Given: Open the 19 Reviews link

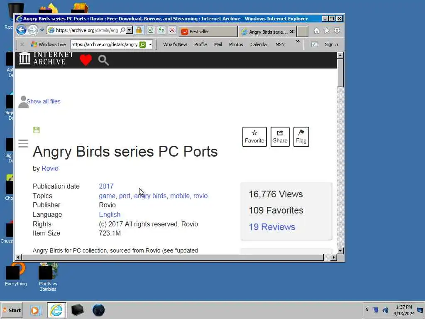Looking at the screenshot, I should coord(272,227).
